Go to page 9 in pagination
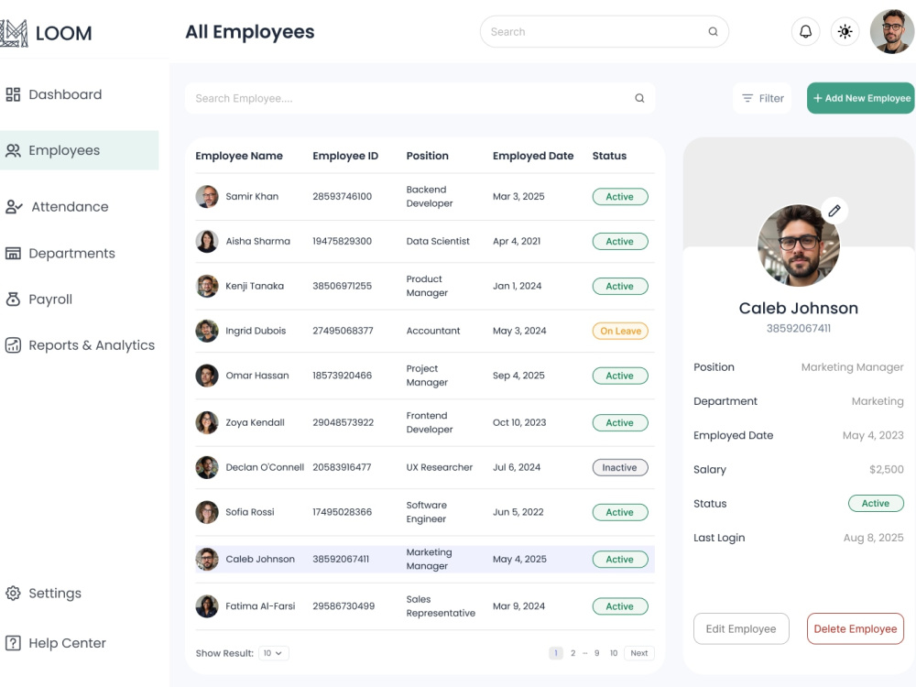916x687 pixels. [596, 653]
